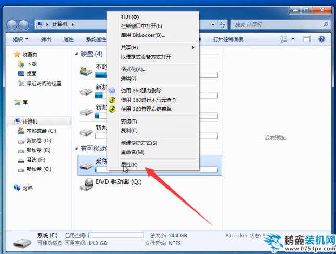Refresh the address bar location
Viewport: 336px width, 254px height.
(223, 25)
